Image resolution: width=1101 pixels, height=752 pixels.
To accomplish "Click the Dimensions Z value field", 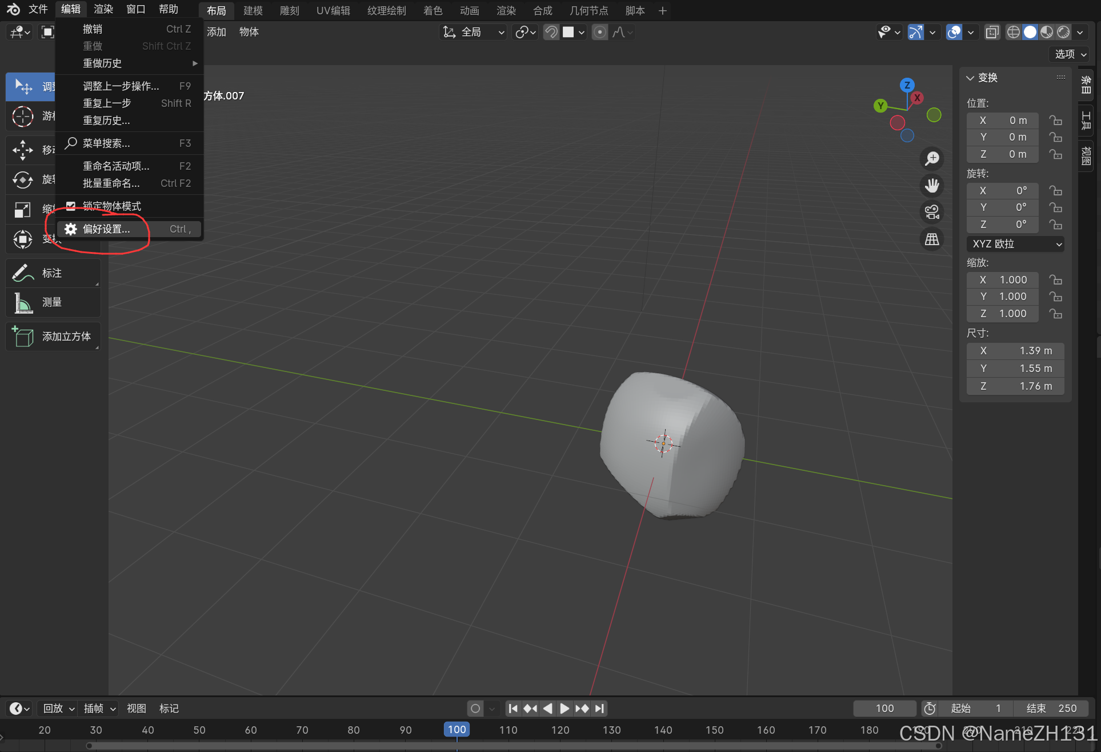I will click(1015, 386).
